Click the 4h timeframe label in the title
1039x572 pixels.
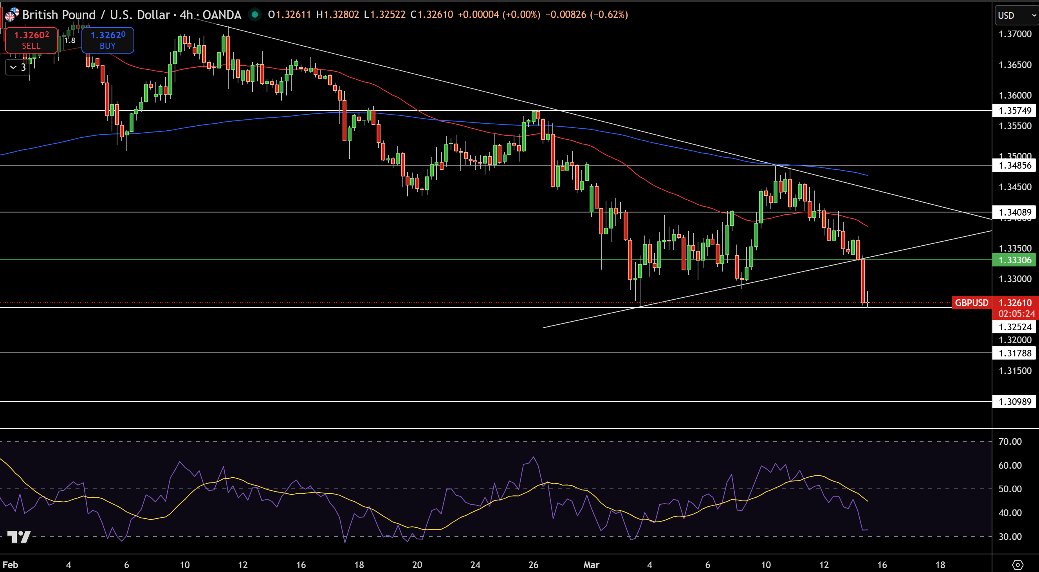(x=186, y=15)
